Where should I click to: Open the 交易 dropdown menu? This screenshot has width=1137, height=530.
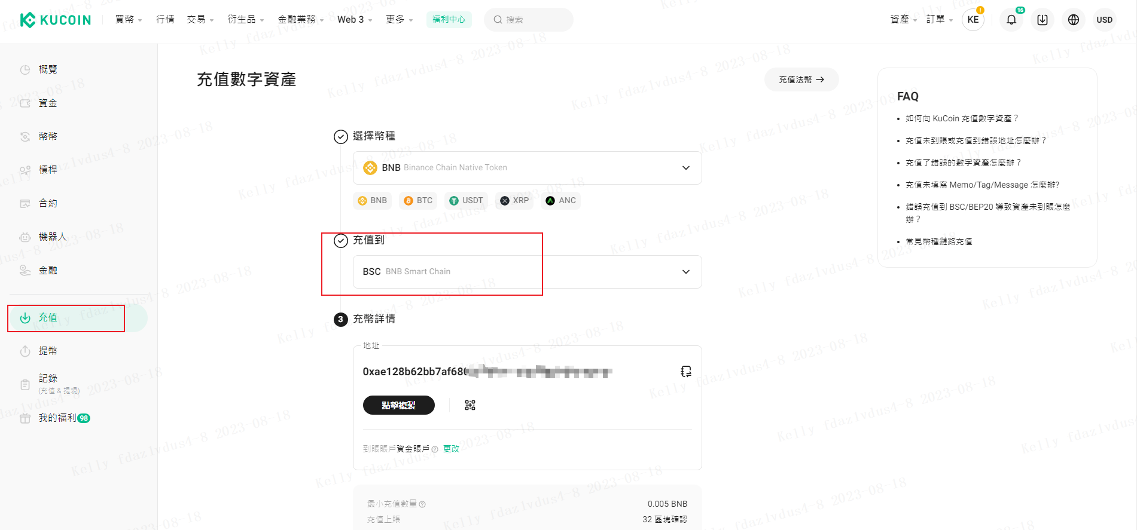[200, 20]
